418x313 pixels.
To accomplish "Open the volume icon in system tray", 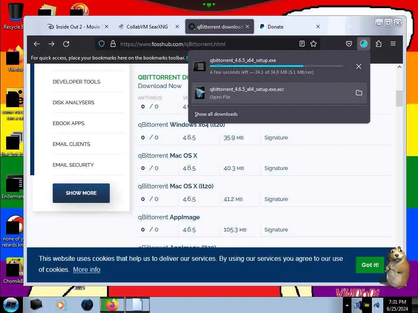I will click(x=376, y=305).
